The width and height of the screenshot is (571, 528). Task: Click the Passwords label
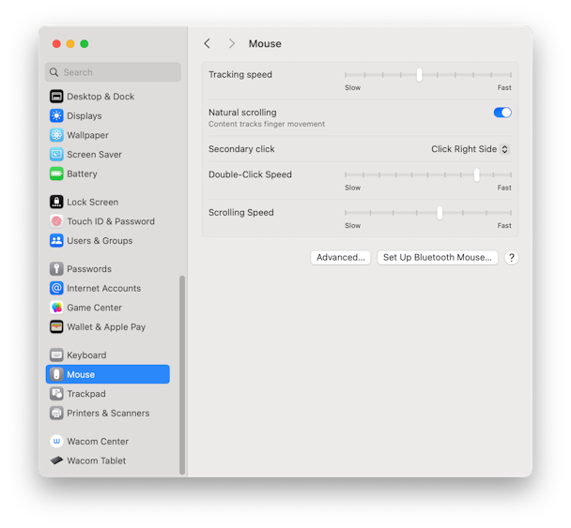(89, 269)
